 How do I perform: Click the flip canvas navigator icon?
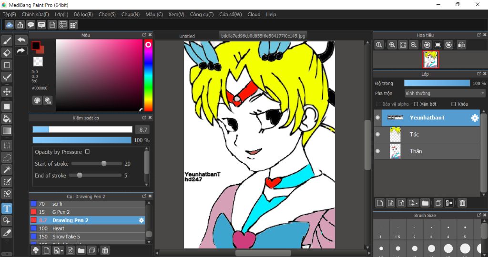(x=461, y=45)
